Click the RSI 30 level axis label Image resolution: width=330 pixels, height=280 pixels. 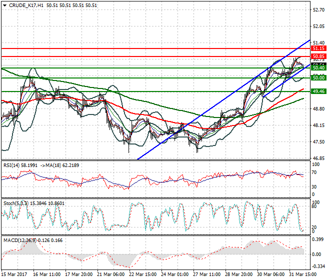click(314, 186)
